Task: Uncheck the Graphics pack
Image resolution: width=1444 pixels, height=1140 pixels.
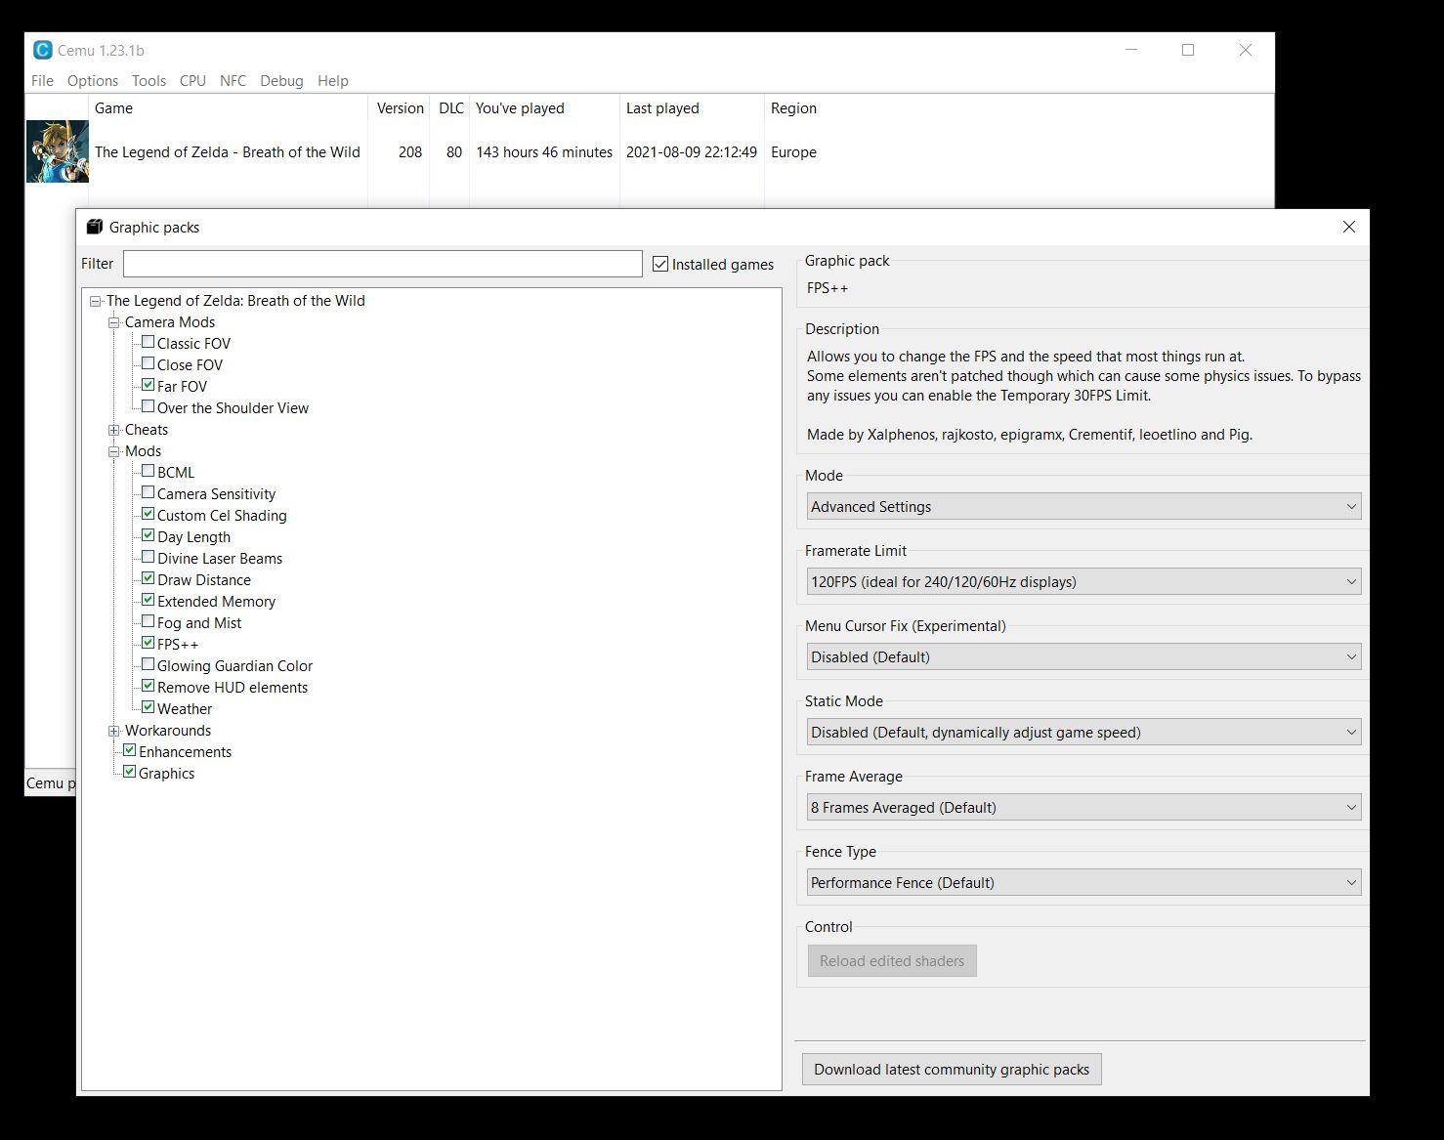Action: click(129, 772)
